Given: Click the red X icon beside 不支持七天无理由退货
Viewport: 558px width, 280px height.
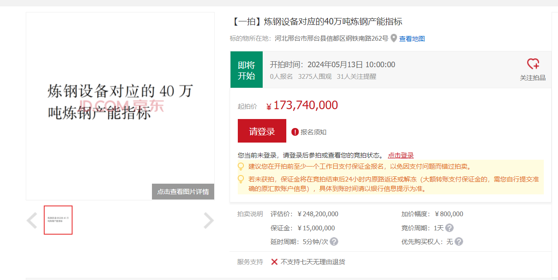Looking at the screenshot, I should [x=274, y=262].
